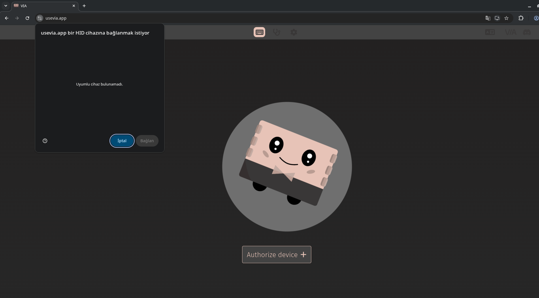Open the Extensions puzzle icon
Viewport: 539px width, 298px height.
521,18
